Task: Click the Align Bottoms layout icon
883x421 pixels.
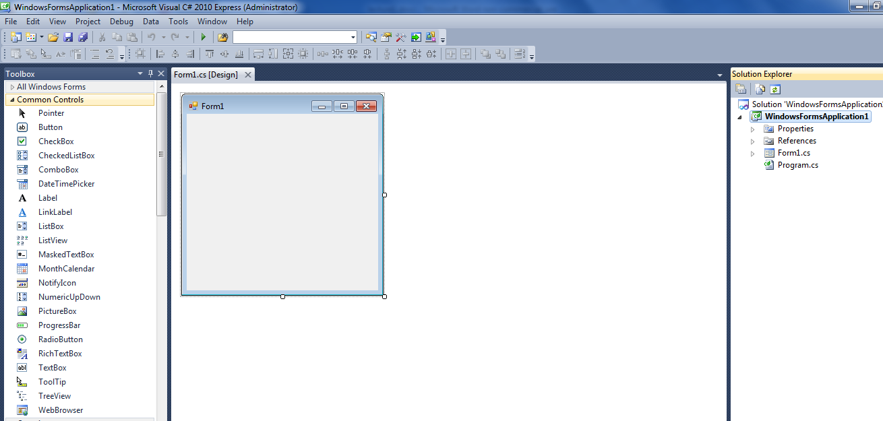Action: point(239,54)
